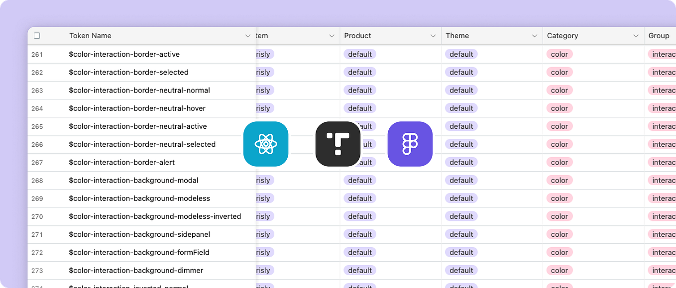
Task: Open the Group column dropdown
Action: 673,35
